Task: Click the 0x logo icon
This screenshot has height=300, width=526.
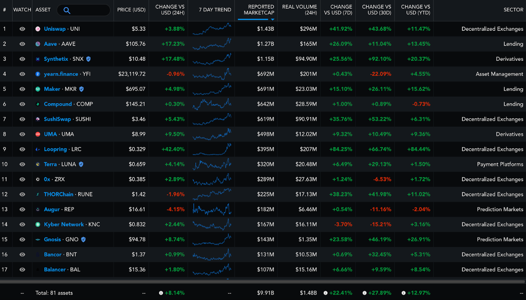Action: point(38,179)
